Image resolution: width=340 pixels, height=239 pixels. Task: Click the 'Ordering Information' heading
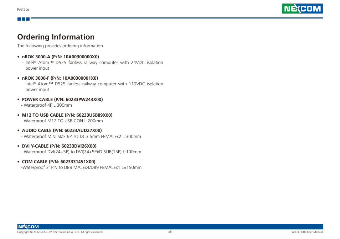(x=56, y=37)
